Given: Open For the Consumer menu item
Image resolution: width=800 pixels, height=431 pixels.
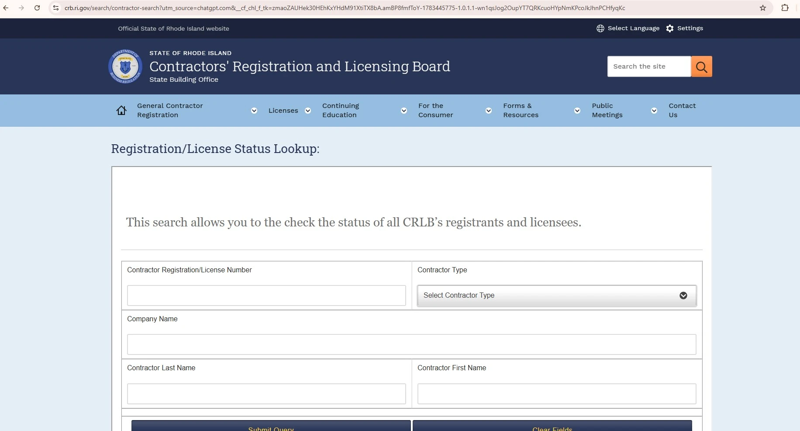Looking at the screenshot, I should (x=435, y=110).
